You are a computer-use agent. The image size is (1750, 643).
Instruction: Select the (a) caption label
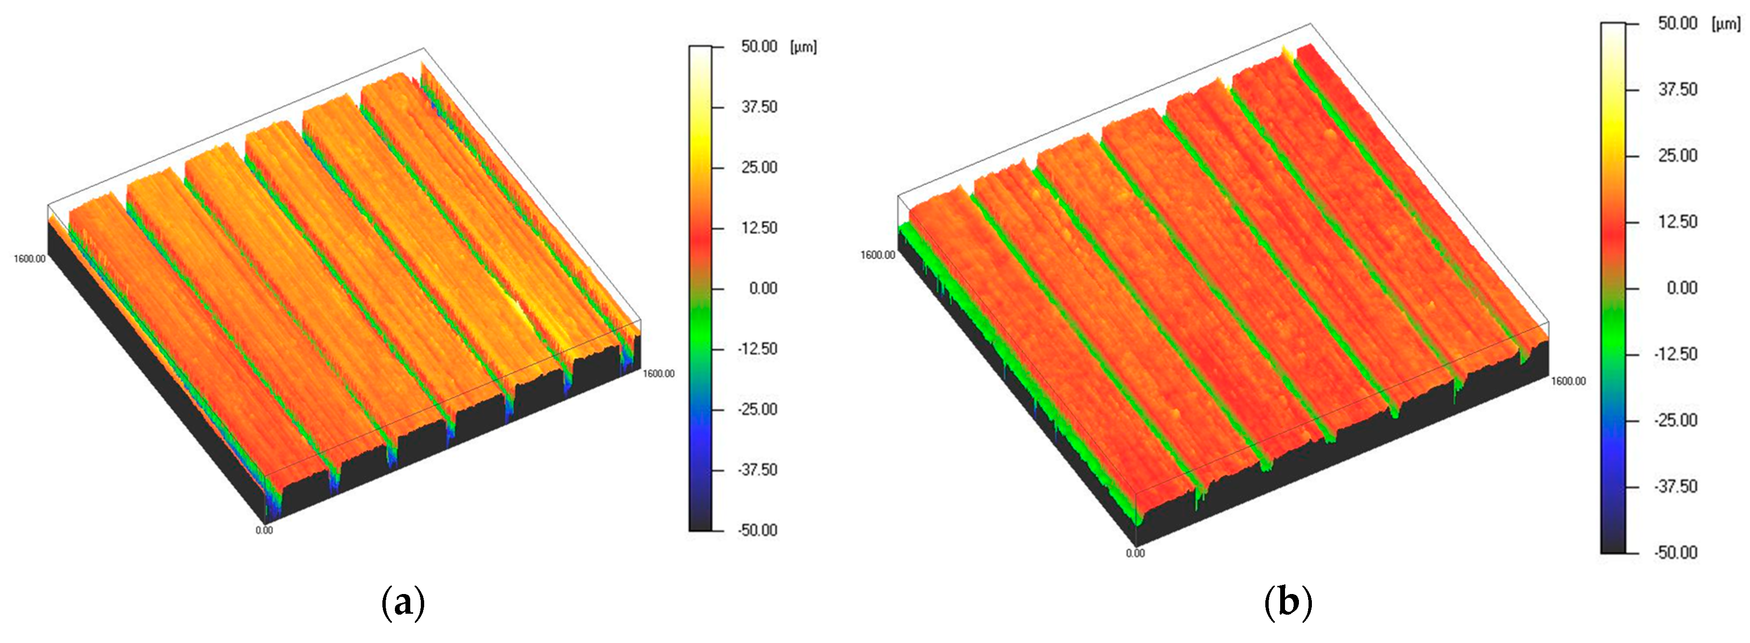click(404, 603)
